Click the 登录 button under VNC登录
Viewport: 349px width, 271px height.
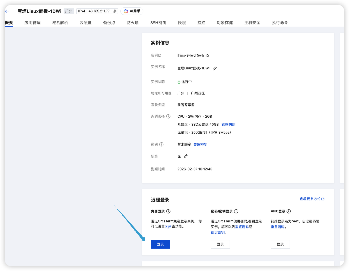(280, 244)
